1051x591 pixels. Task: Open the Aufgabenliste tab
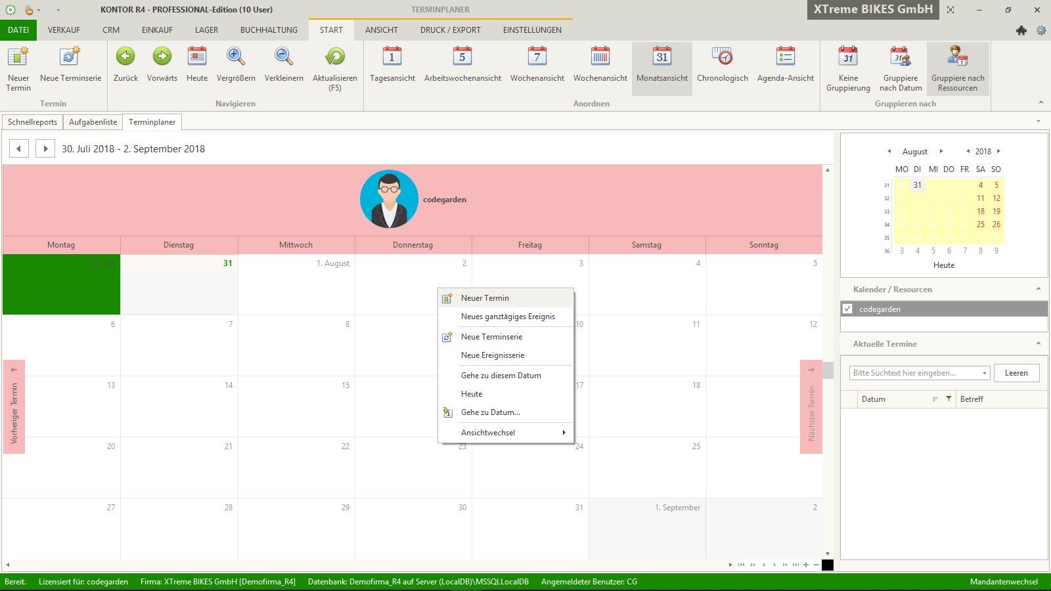point(93,122)
